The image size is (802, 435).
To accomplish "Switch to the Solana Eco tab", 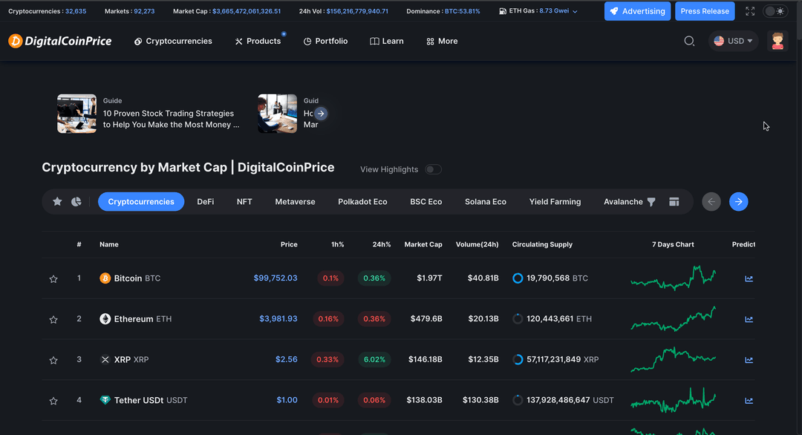I will point(486,201).
